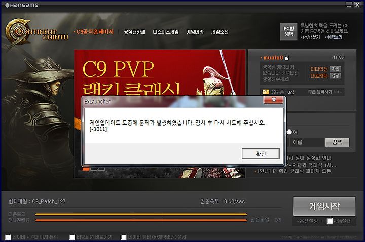Click the 현재파일 C9_Patch_127 text
Screen dimensions: 365x242
pyautogui.click(x=37, y=201)
